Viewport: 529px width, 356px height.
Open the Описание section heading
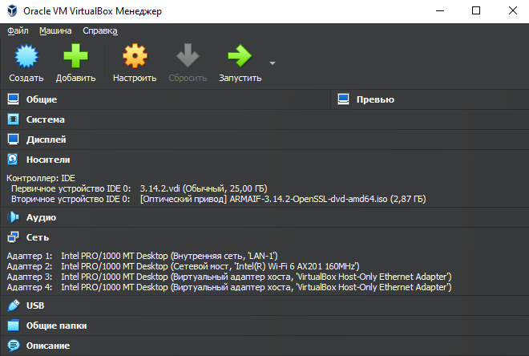coord(48,346)
